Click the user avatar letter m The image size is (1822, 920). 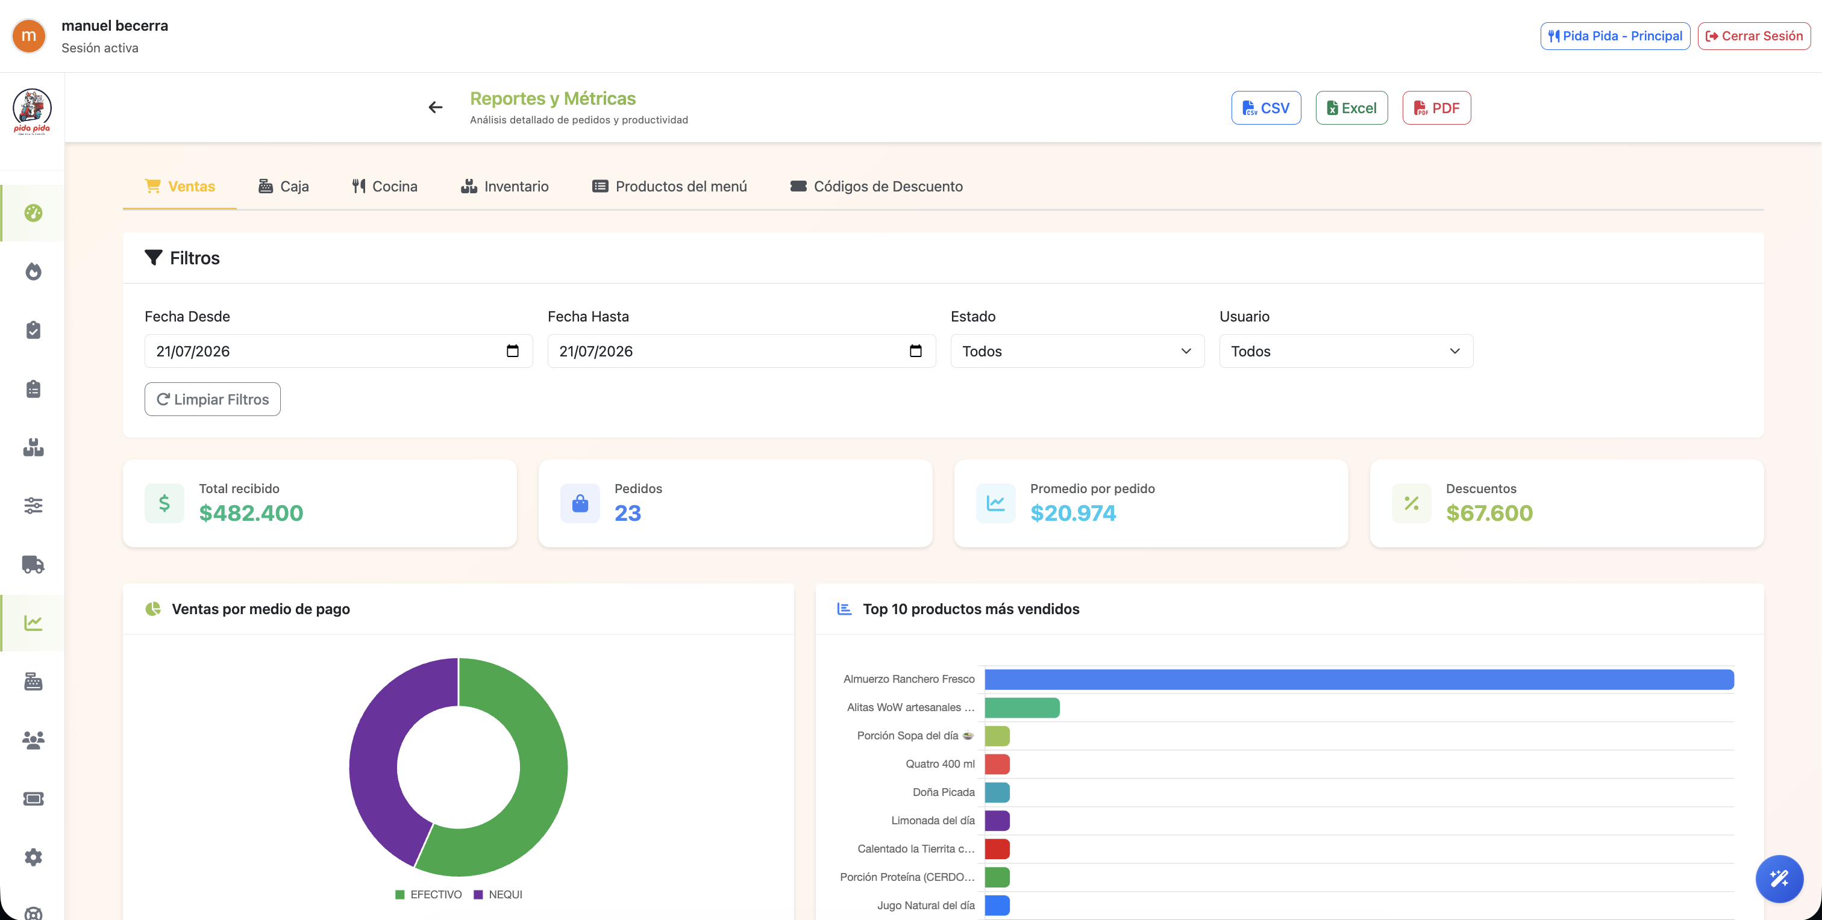(29, 36)
